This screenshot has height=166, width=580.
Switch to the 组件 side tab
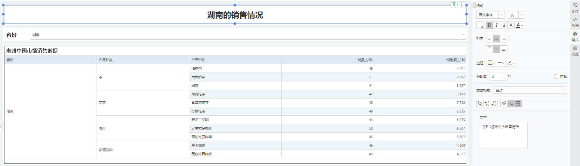point(575,8)
